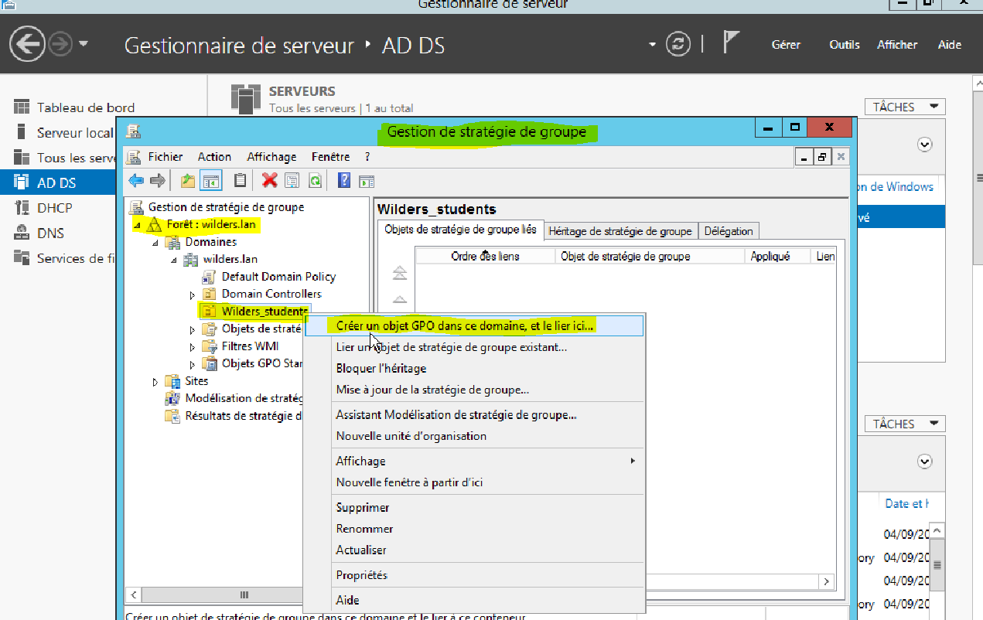This screenshot has width=983, height=620.
Task: Click the Refresh toolbar icon in GPMC
Action: (316, 180)
